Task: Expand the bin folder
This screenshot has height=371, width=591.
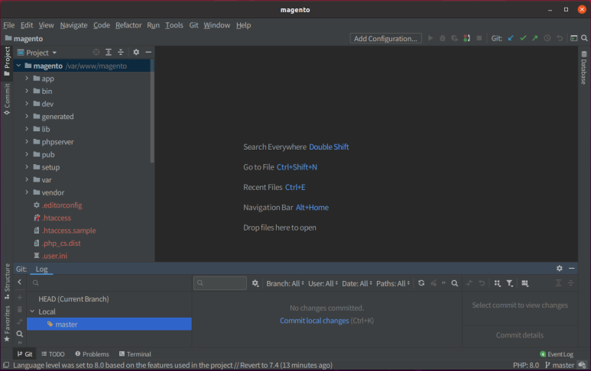Action: coord(27,91)
